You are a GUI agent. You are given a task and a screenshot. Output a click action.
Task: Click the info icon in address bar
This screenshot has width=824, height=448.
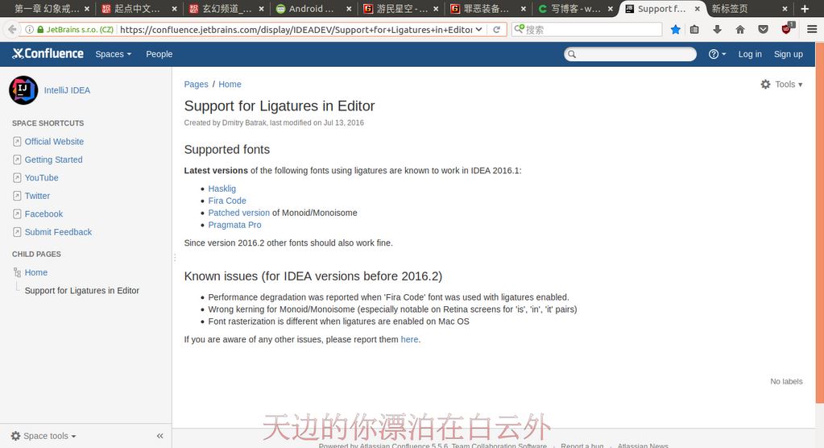(x=30, y=30)
